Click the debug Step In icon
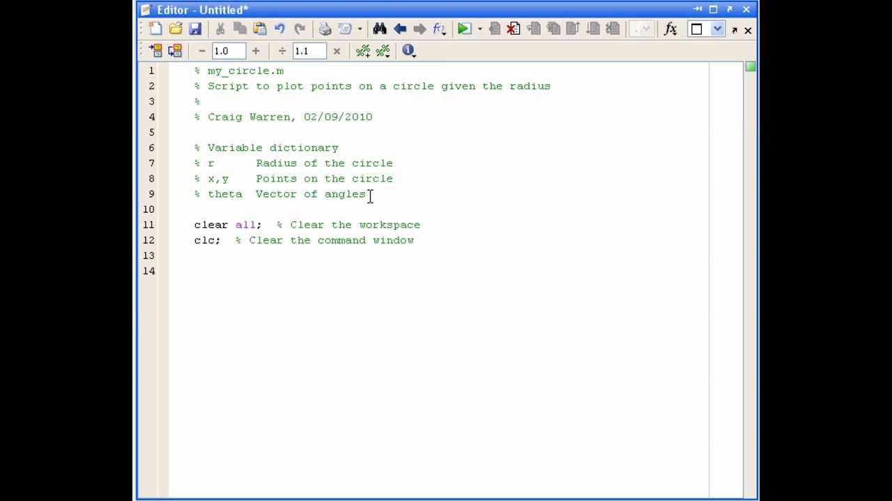Image resolution: width=892 pixels, height=501 pixels. [x=553, y=29]
